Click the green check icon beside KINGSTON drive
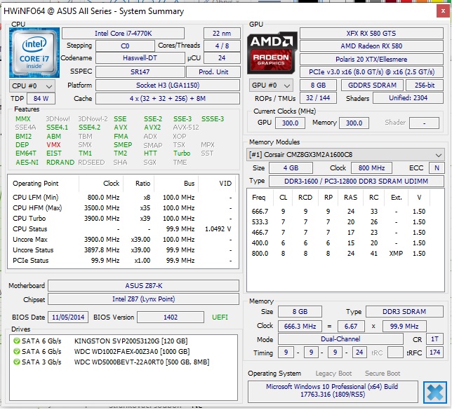 tap(17, 341)
